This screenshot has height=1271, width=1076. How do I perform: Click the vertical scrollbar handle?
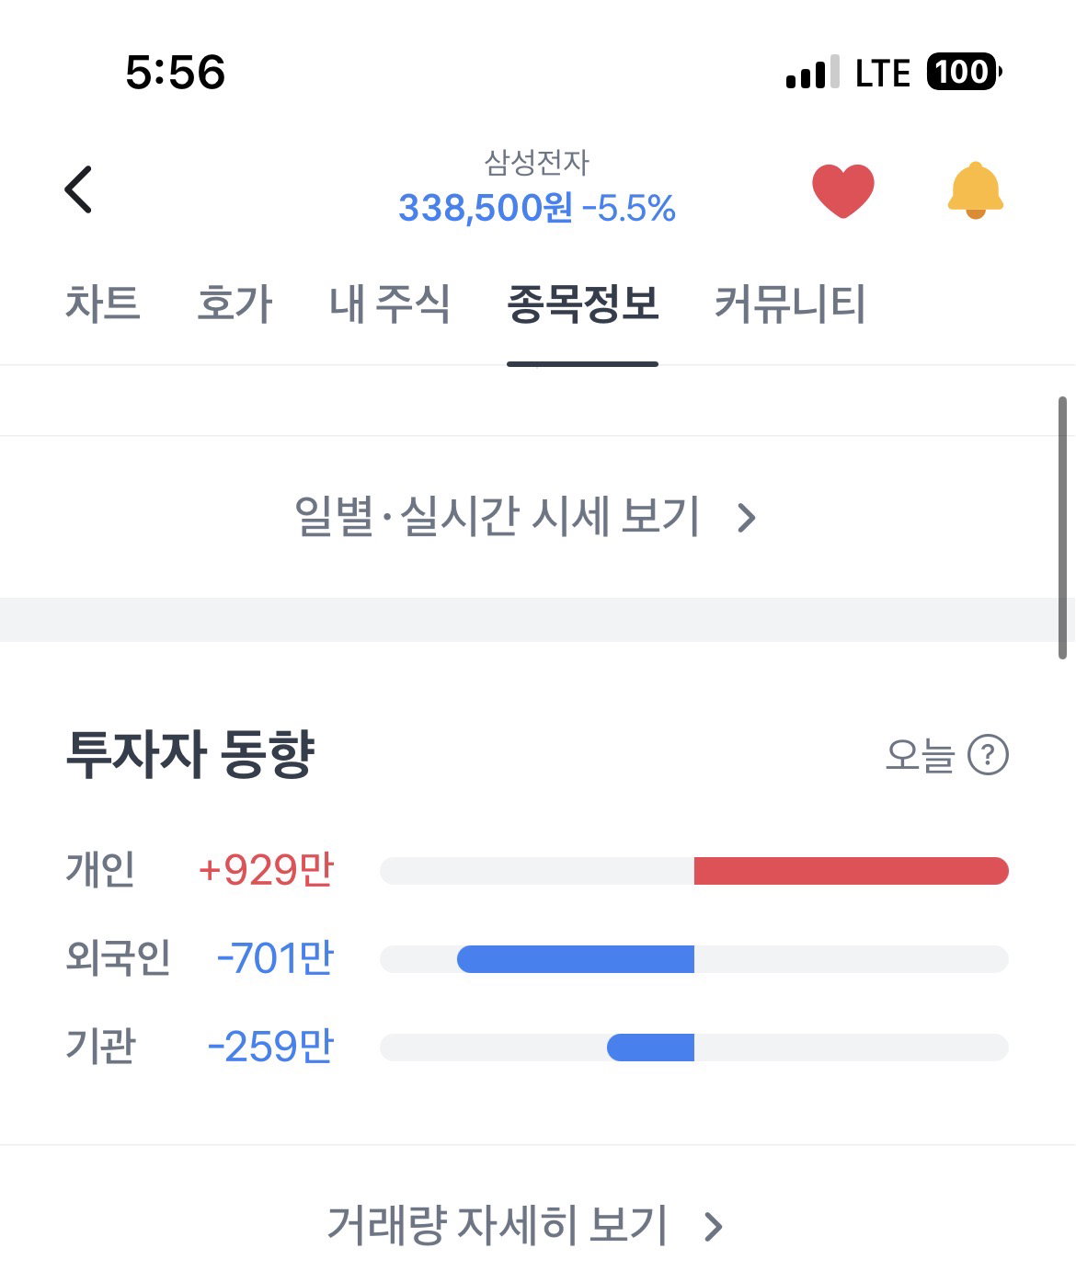(1062, 528)
